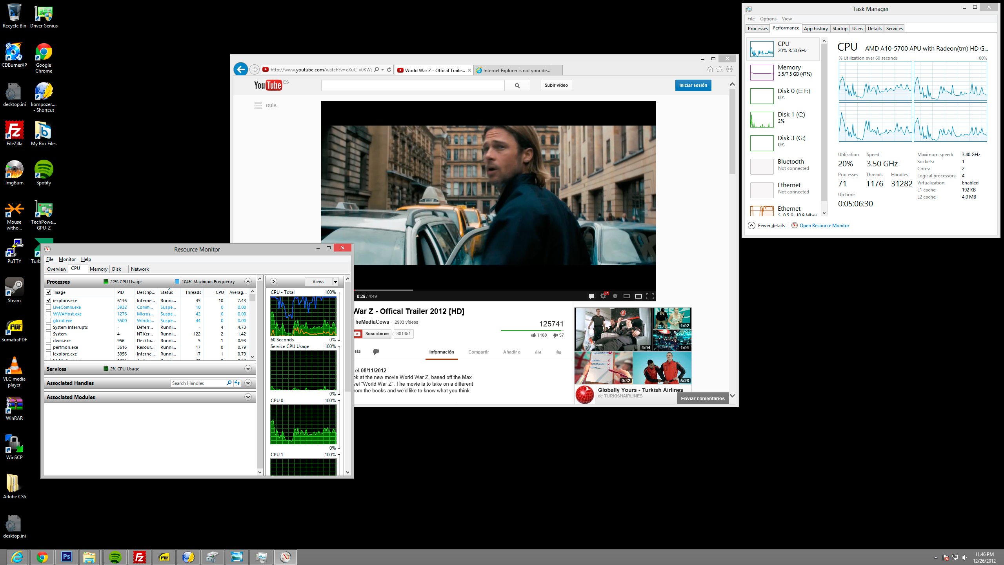Click the dislike thumbs-down icon below video
The width and height of the screenshot is (1004, 565).
pos(376,352)
